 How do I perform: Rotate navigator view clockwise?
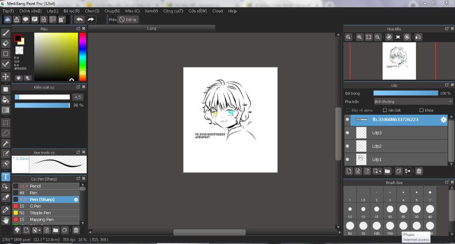(407, 37)
